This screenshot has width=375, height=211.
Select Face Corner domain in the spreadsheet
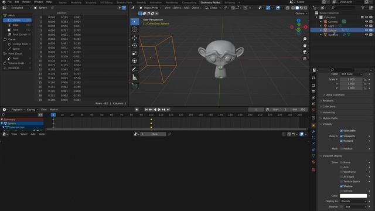click(19, 35)
